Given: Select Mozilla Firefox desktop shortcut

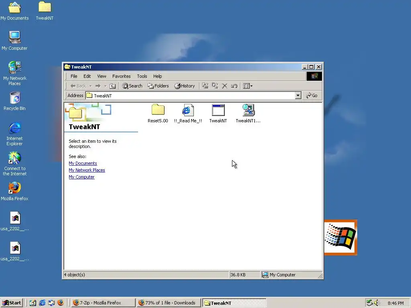Looking at the screenshot, I should (15, 191).
